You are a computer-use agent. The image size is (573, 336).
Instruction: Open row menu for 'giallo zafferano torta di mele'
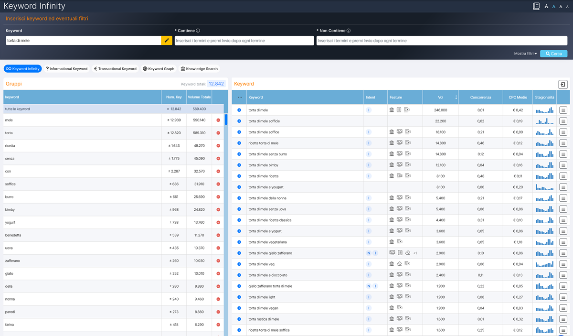tap(563, 286)
